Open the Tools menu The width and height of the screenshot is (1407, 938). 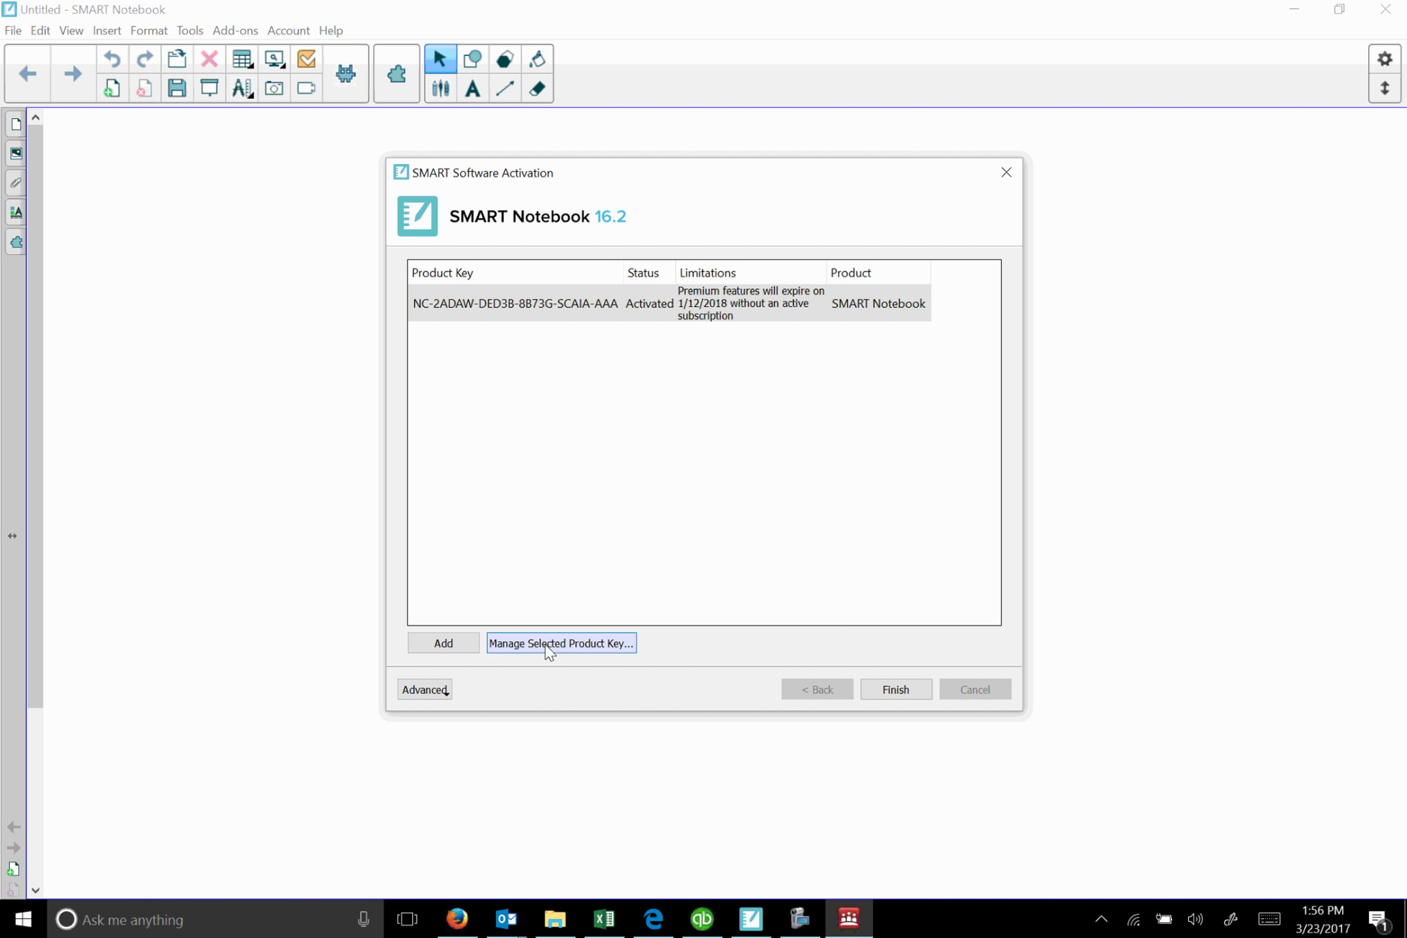click(190, 30)
